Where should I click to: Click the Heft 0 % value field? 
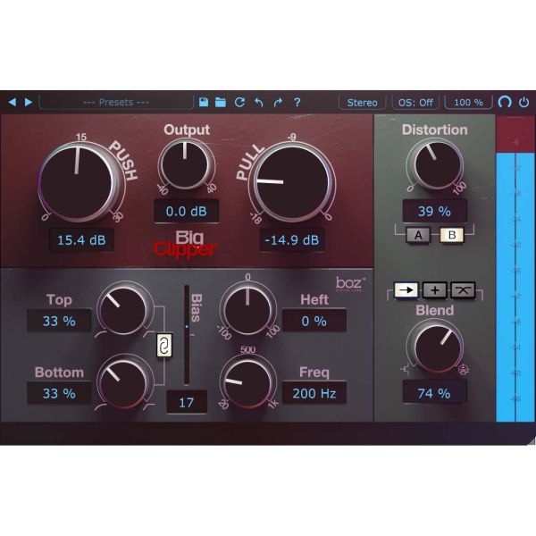click(x=314, y=321)
